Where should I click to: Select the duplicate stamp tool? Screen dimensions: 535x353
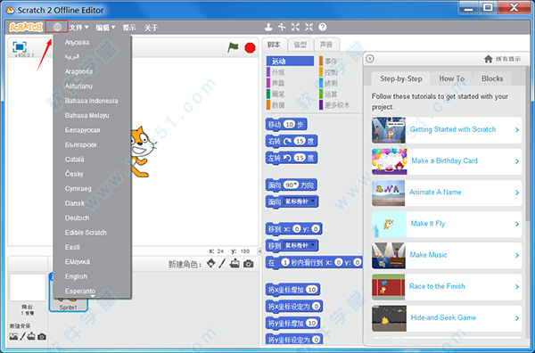click(269, 27)
